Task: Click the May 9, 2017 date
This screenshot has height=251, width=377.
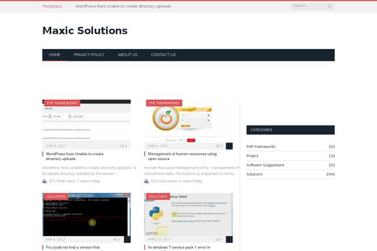Action: point(55,240)
